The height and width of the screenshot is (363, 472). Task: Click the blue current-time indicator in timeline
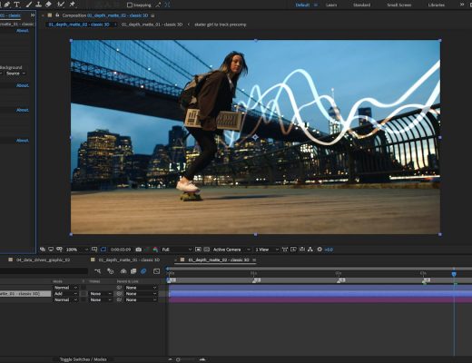(454, 274)
